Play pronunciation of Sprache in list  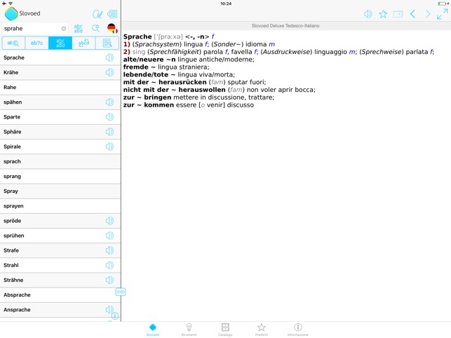(x=109, y=58)
